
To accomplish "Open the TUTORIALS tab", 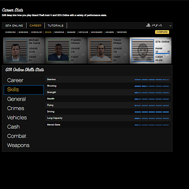I will coord(56,26).
